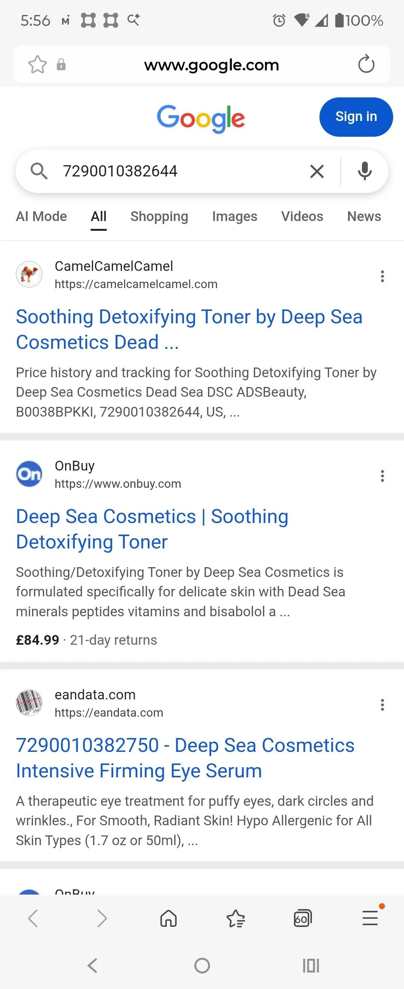Switch to the Shopping tab

[x=159, y=217]
